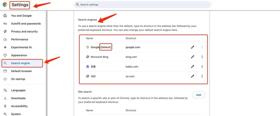Click the globe icon next to 360

pyautogui.click(x=88, y=76)
